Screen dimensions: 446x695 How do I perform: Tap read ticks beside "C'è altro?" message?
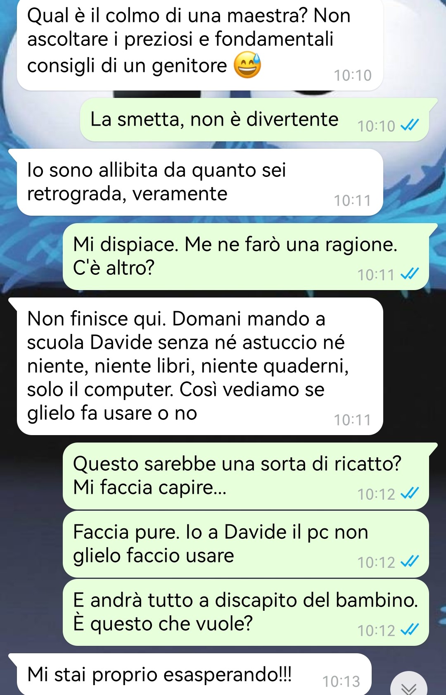pyautogui.click(x=410, y=274)
